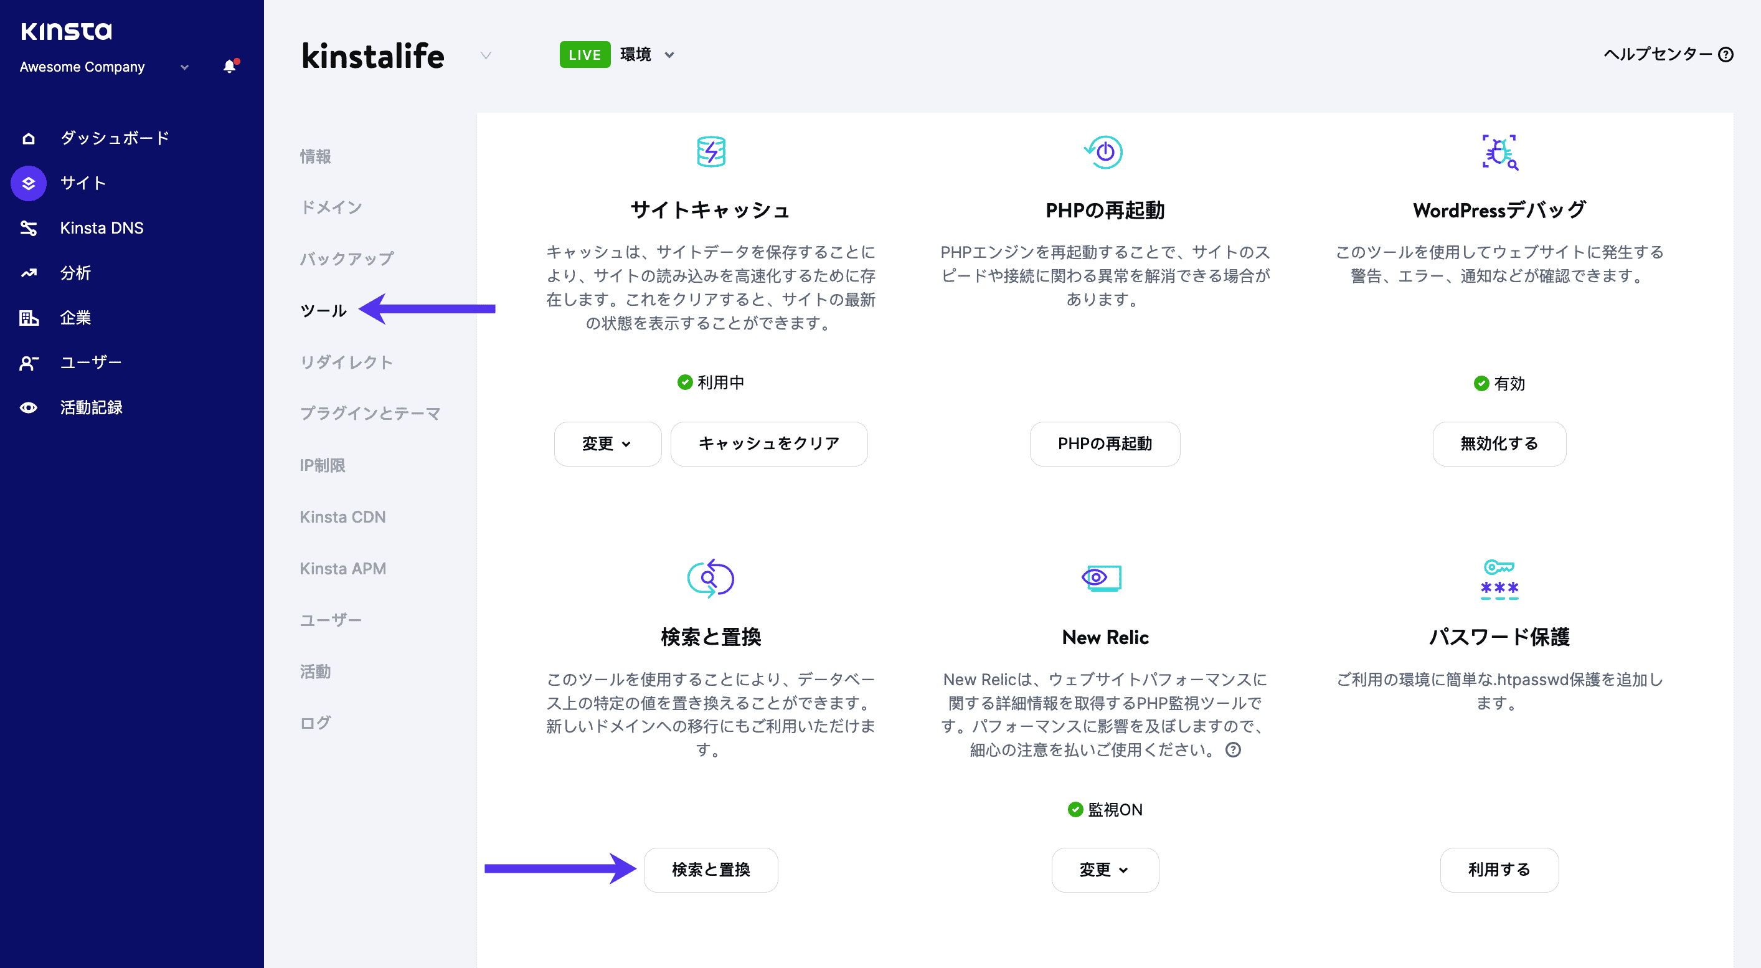
Task: Expand the 変更 dropdown under サイトキャッシュ
Action: tap(607, 444)
